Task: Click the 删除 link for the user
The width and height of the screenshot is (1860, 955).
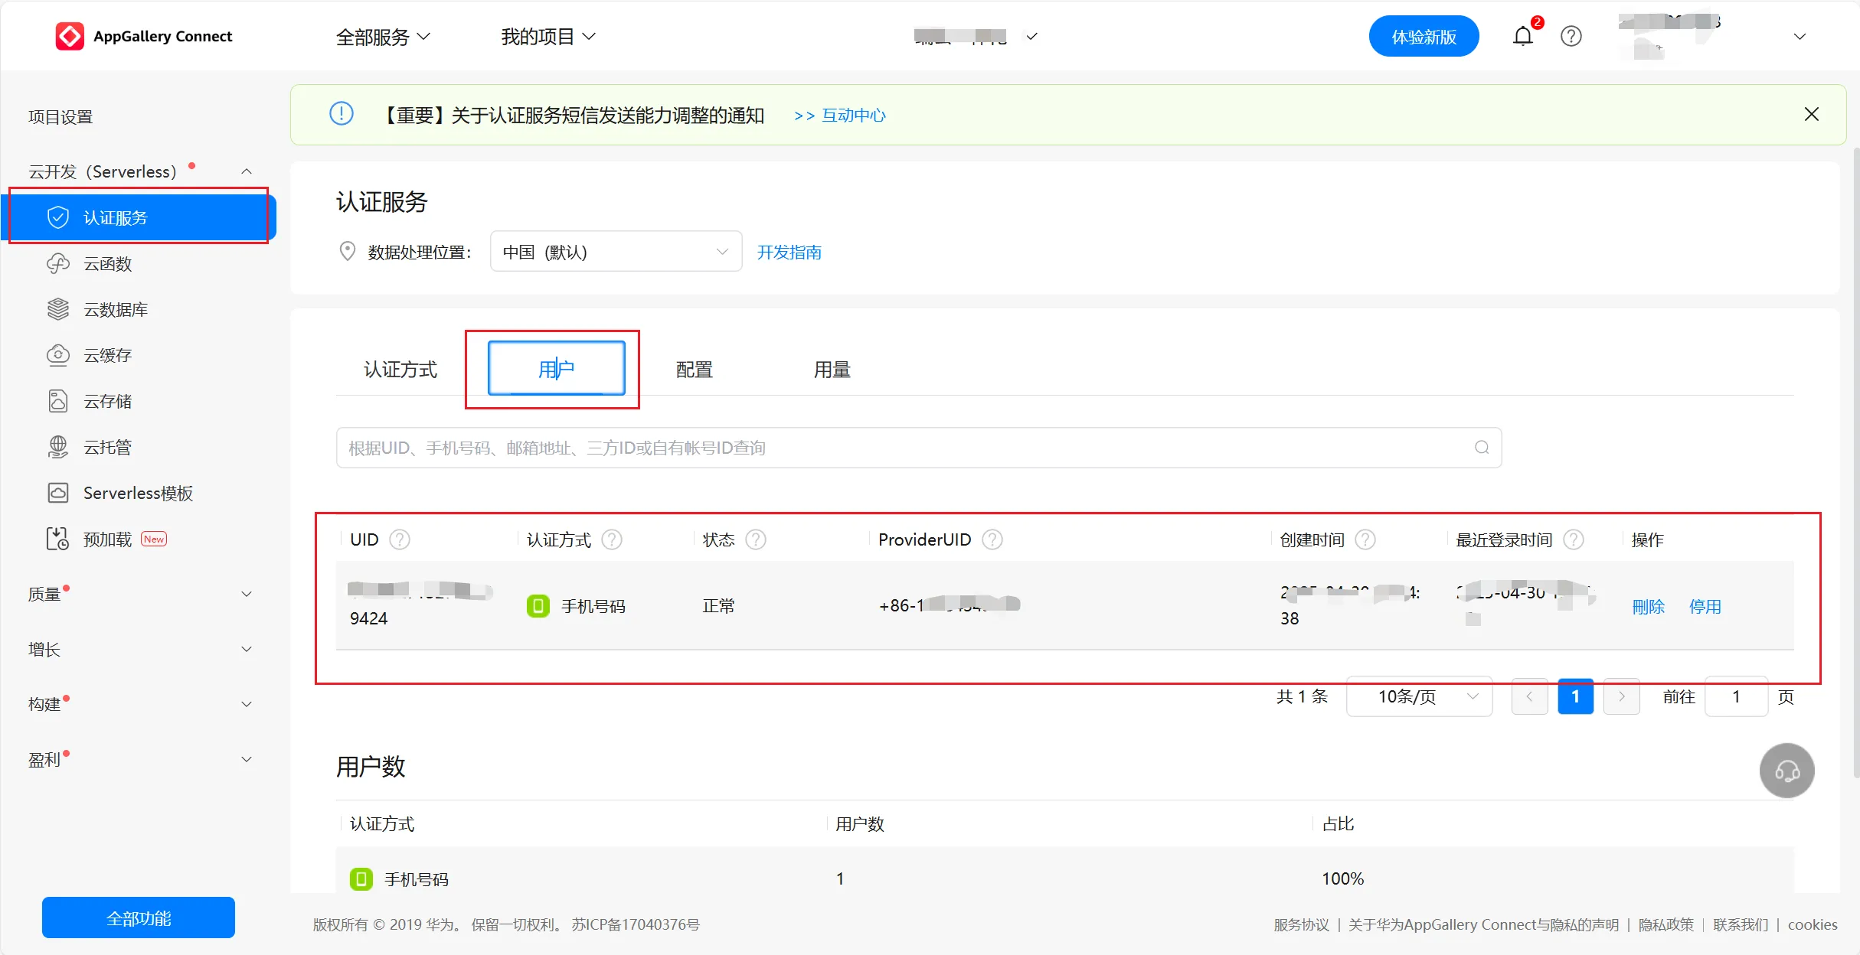Action: (x=1648, y=607)
